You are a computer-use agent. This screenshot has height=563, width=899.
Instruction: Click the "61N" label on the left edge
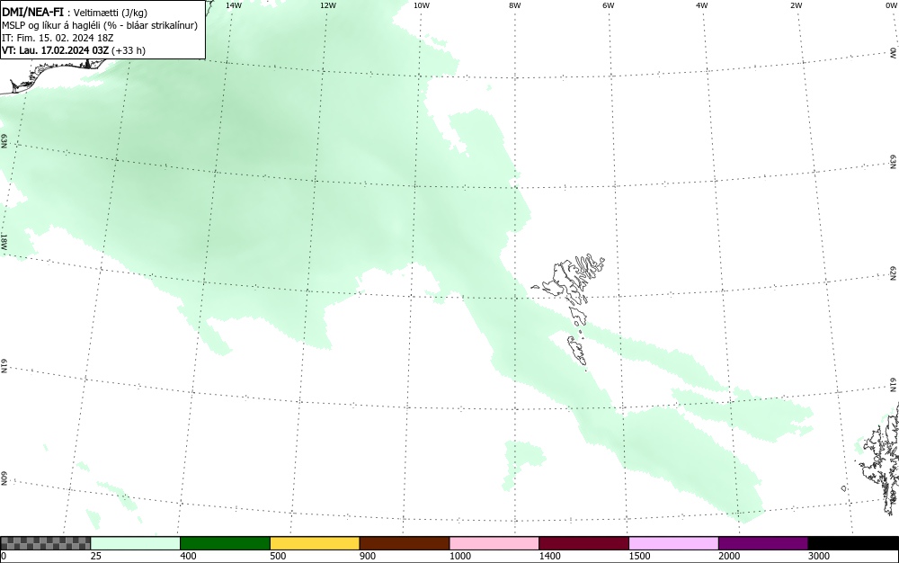point(4,366)
